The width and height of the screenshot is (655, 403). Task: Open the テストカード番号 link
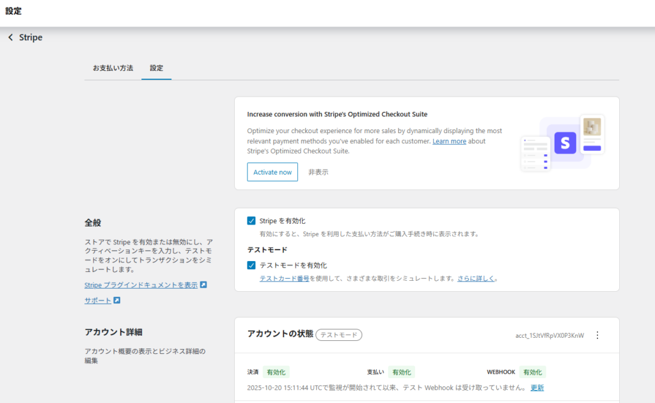(284, 279)
